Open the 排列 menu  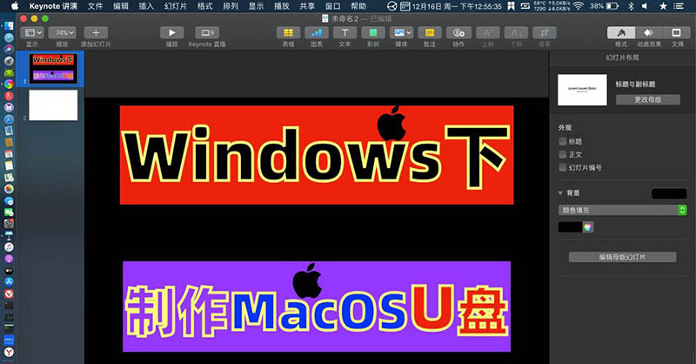click(231, 6)
